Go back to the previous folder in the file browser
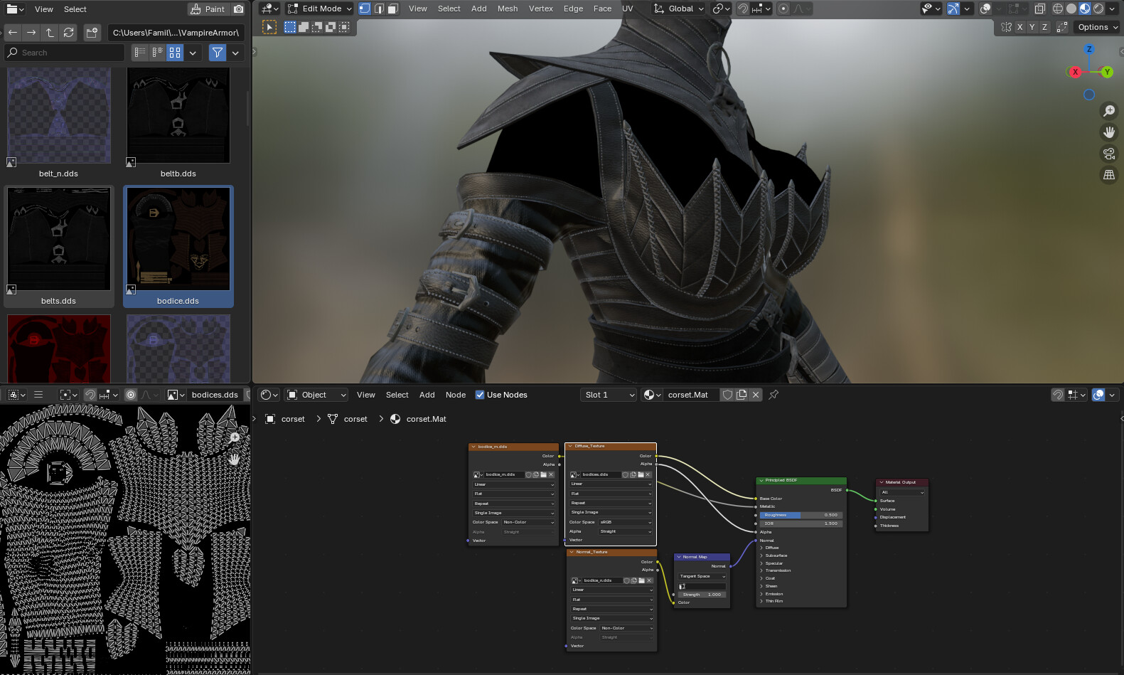This screenshot has height=675, width=1124. coord(13,33)
